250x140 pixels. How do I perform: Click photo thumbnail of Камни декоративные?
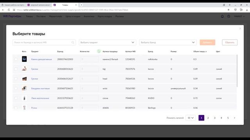(x=24, y=59)
